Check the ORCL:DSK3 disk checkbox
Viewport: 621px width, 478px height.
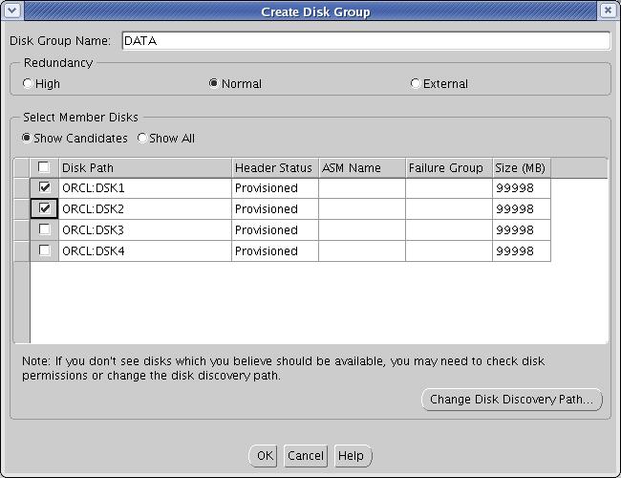(44, 230)
